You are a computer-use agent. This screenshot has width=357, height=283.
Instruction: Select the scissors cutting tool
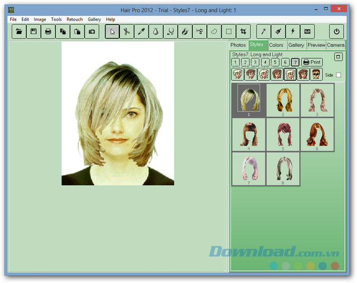coord(127,31)
